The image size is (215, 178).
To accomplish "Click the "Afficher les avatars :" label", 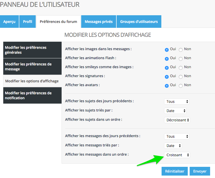I will [x=82, y=85].
